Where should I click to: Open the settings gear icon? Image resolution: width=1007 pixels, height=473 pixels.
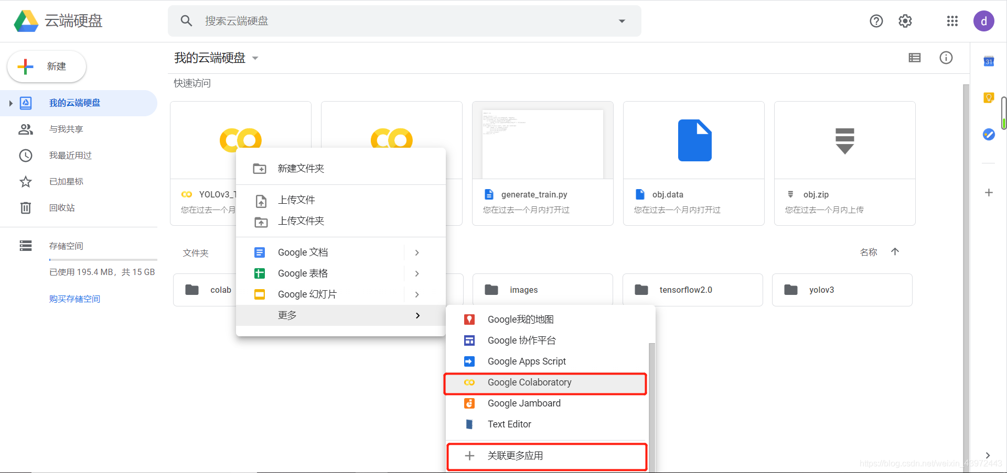click(905, 21)
